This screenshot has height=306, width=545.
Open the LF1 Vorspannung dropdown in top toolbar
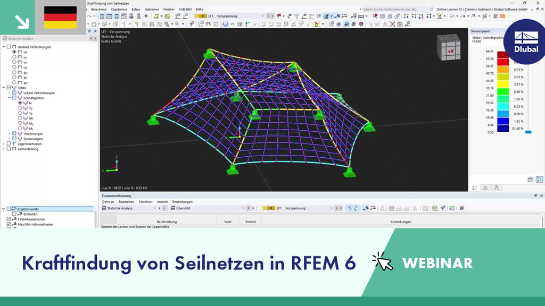click(263, 16)
